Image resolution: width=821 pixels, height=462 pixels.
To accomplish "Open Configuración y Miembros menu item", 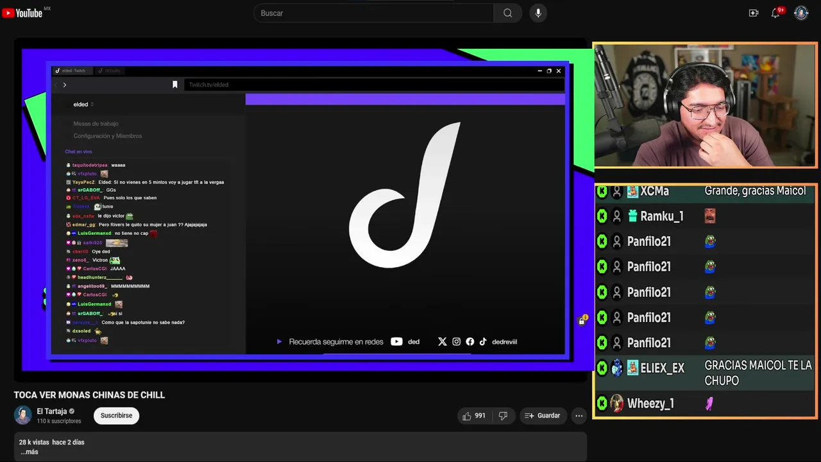I will coord(108,136).
